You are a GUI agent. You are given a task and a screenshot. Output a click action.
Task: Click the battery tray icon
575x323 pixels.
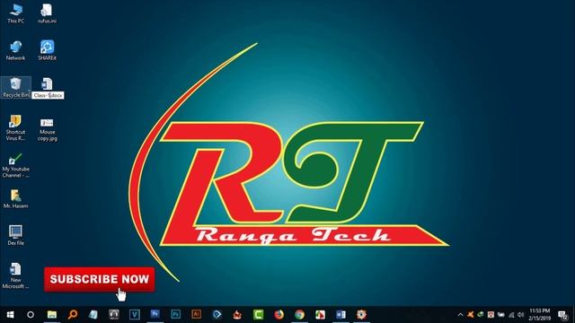pyautogui.click(x=501, y=315)
